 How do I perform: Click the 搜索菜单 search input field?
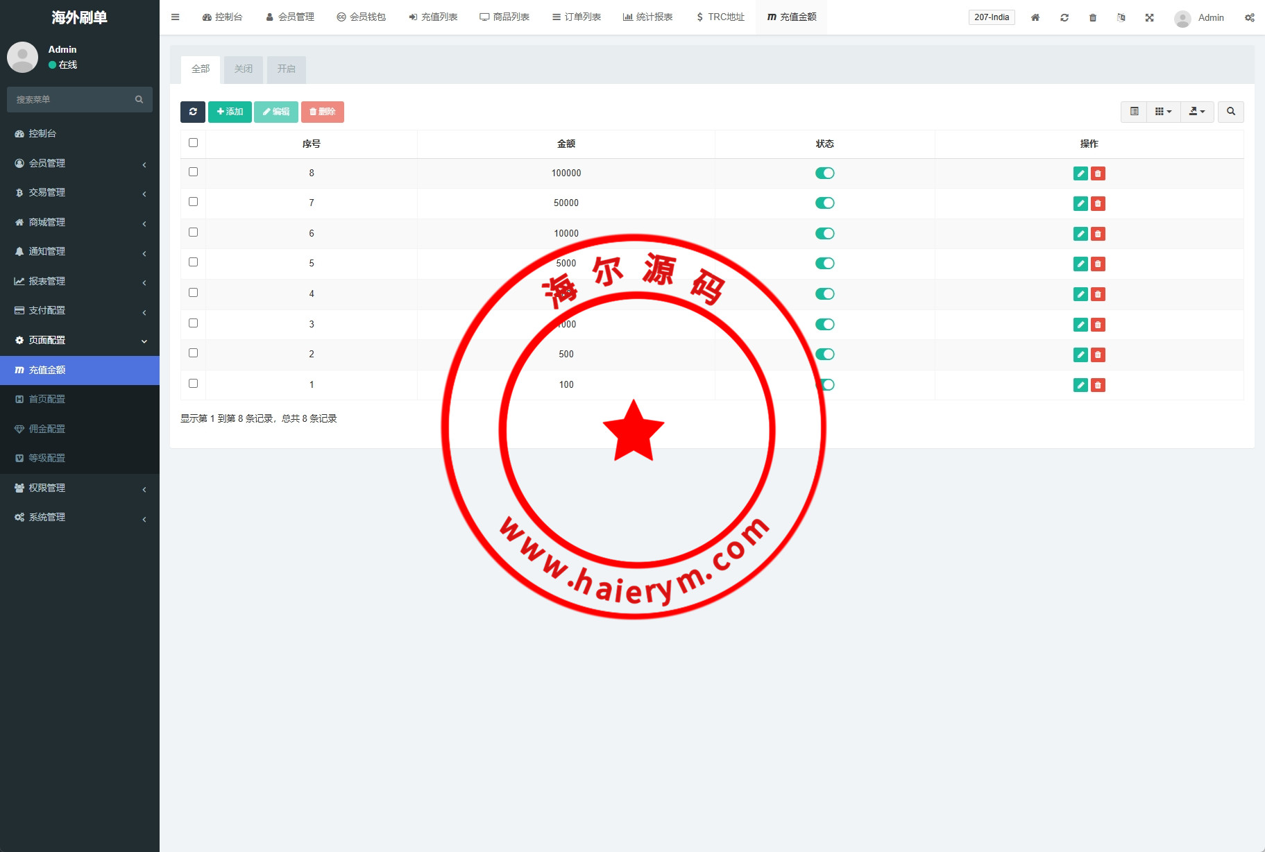[73, 100]
